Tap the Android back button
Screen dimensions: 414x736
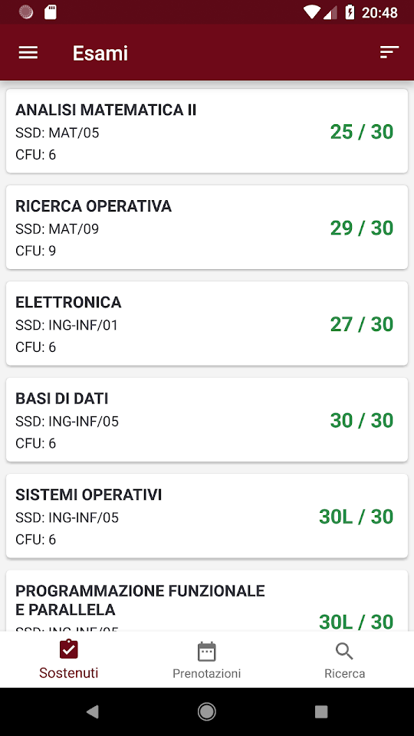pyautogui.click(x=92, y=711)
